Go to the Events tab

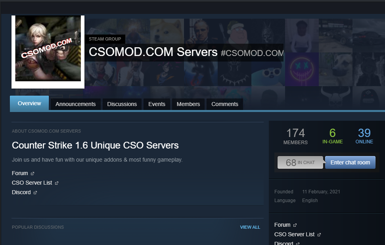[x=157, y=104]
